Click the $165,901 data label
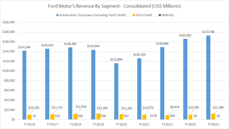Viewport: 229px width, 129px height. 185,36
